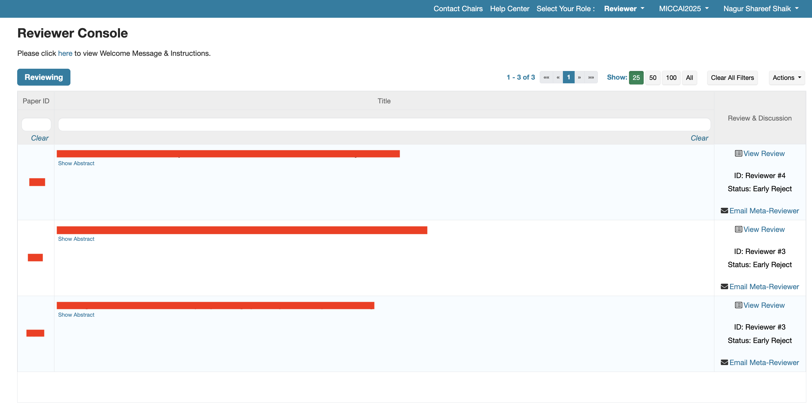This screenshot has width=812, height=406.
Task: Go to next page arrow
Action: click(580, 78)
